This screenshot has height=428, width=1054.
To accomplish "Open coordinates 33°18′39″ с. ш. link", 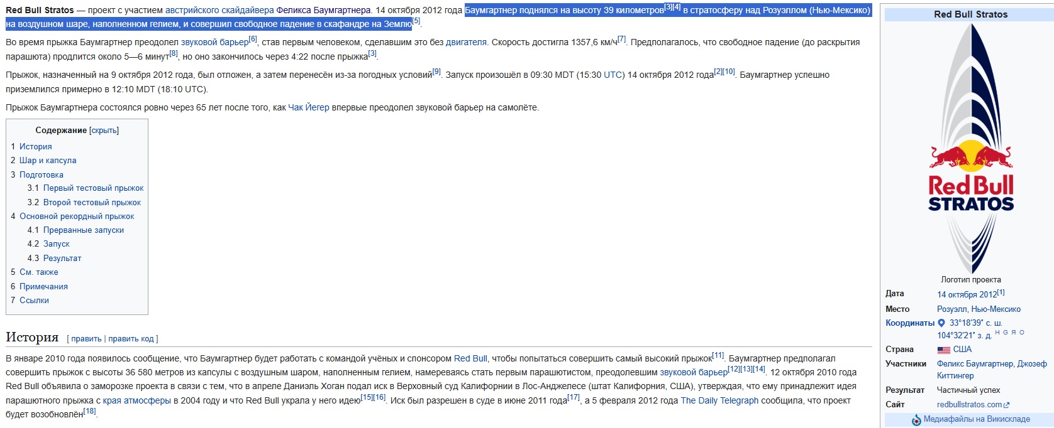I will tap(975, 323).
